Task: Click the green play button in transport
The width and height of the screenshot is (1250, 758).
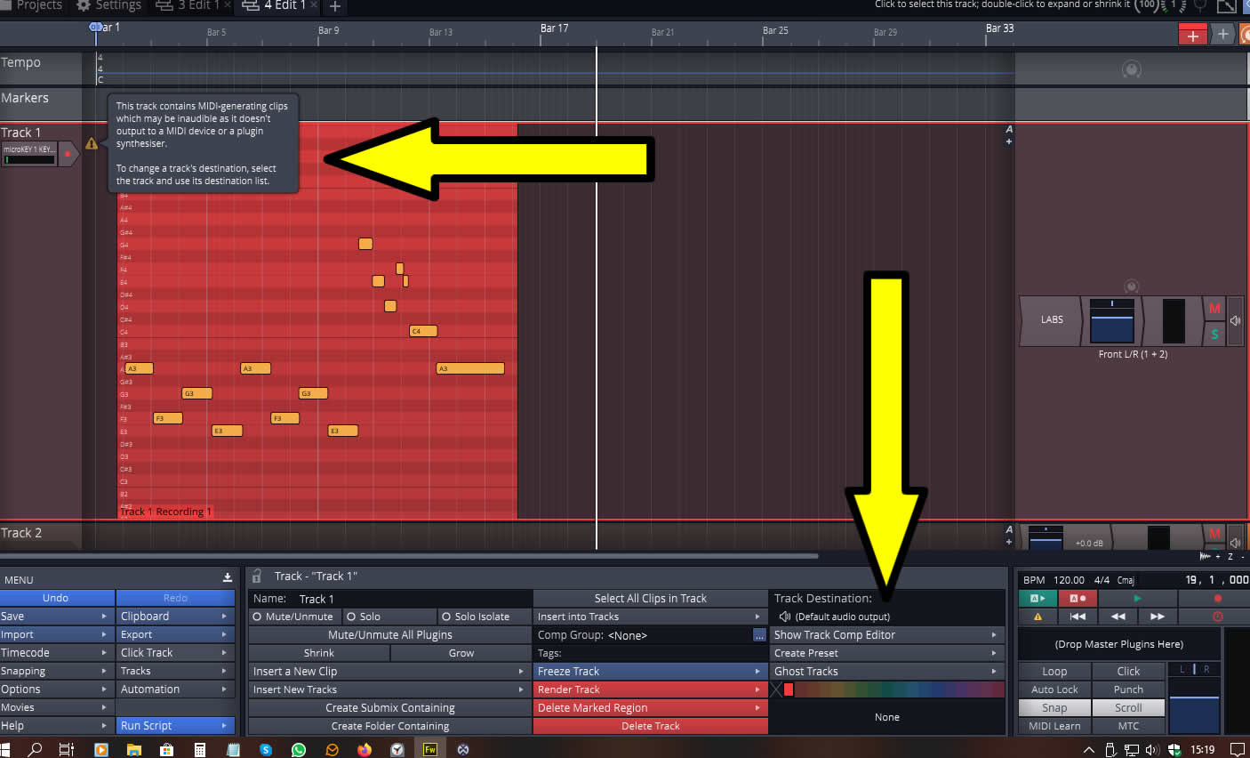Action: [1137, 598]
